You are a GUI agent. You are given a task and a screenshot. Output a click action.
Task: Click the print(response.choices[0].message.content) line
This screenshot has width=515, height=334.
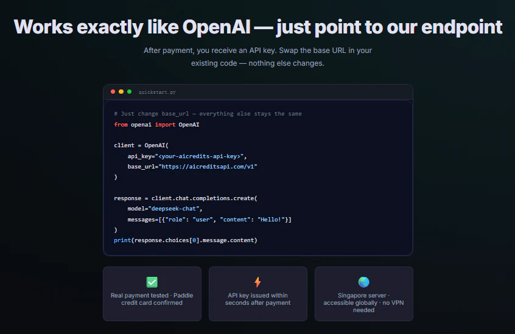[x=186, y=240]
